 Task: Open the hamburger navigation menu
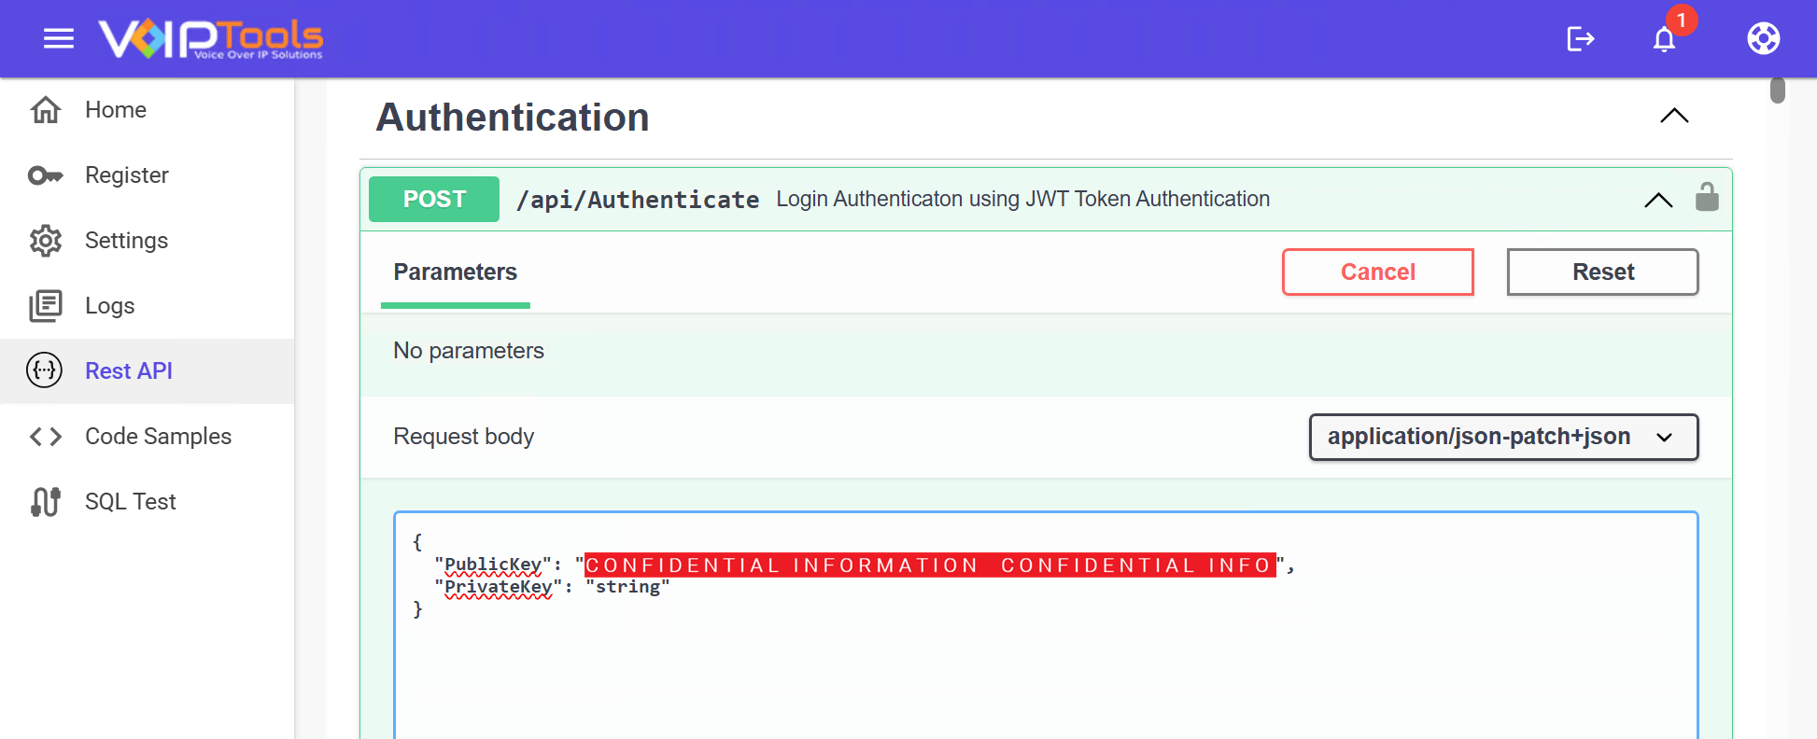[x=58, y=38]
